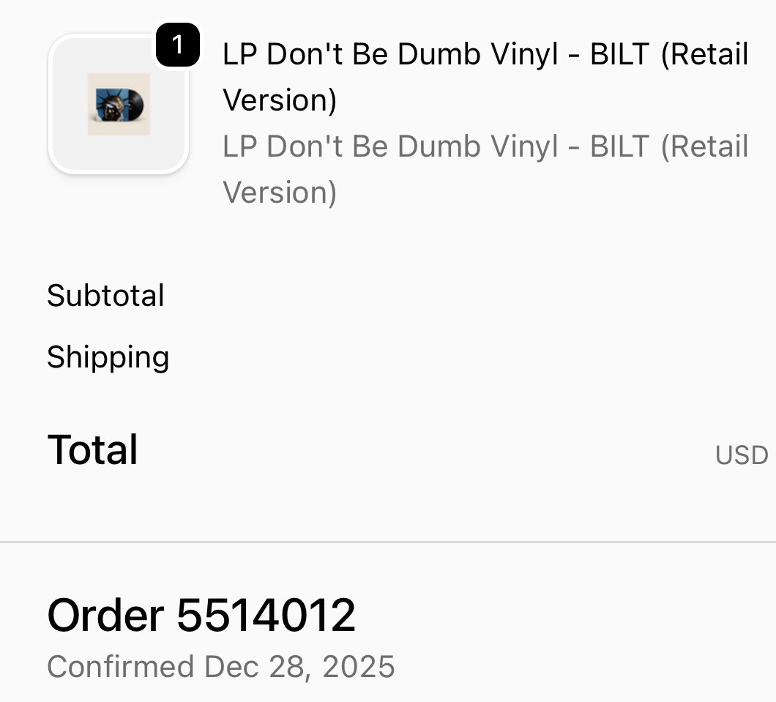Click the black vinyl disc in product image
Viewport: 776px width, 702px height.
coord(135,103)
